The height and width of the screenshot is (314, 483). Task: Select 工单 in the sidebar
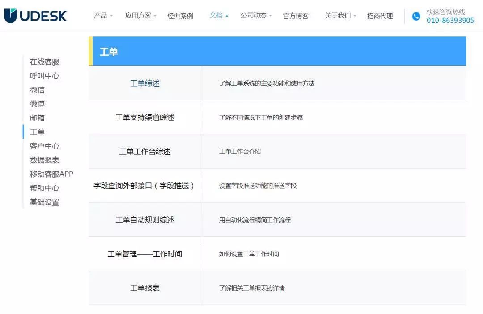(37, 132)
